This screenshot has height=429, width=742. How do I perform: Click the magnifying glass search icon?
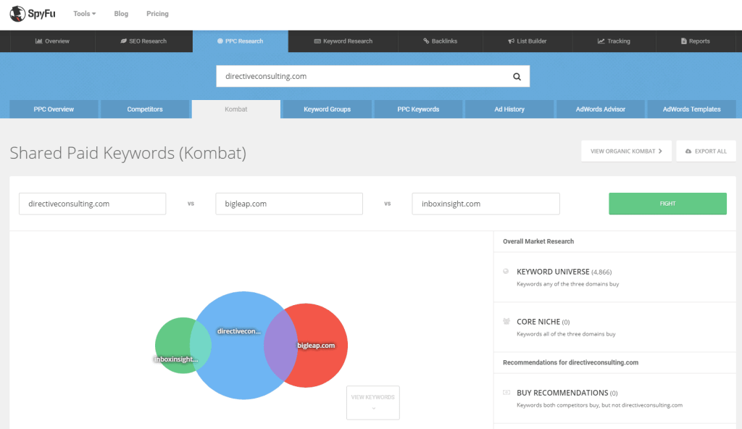click(x=517, y=77)
